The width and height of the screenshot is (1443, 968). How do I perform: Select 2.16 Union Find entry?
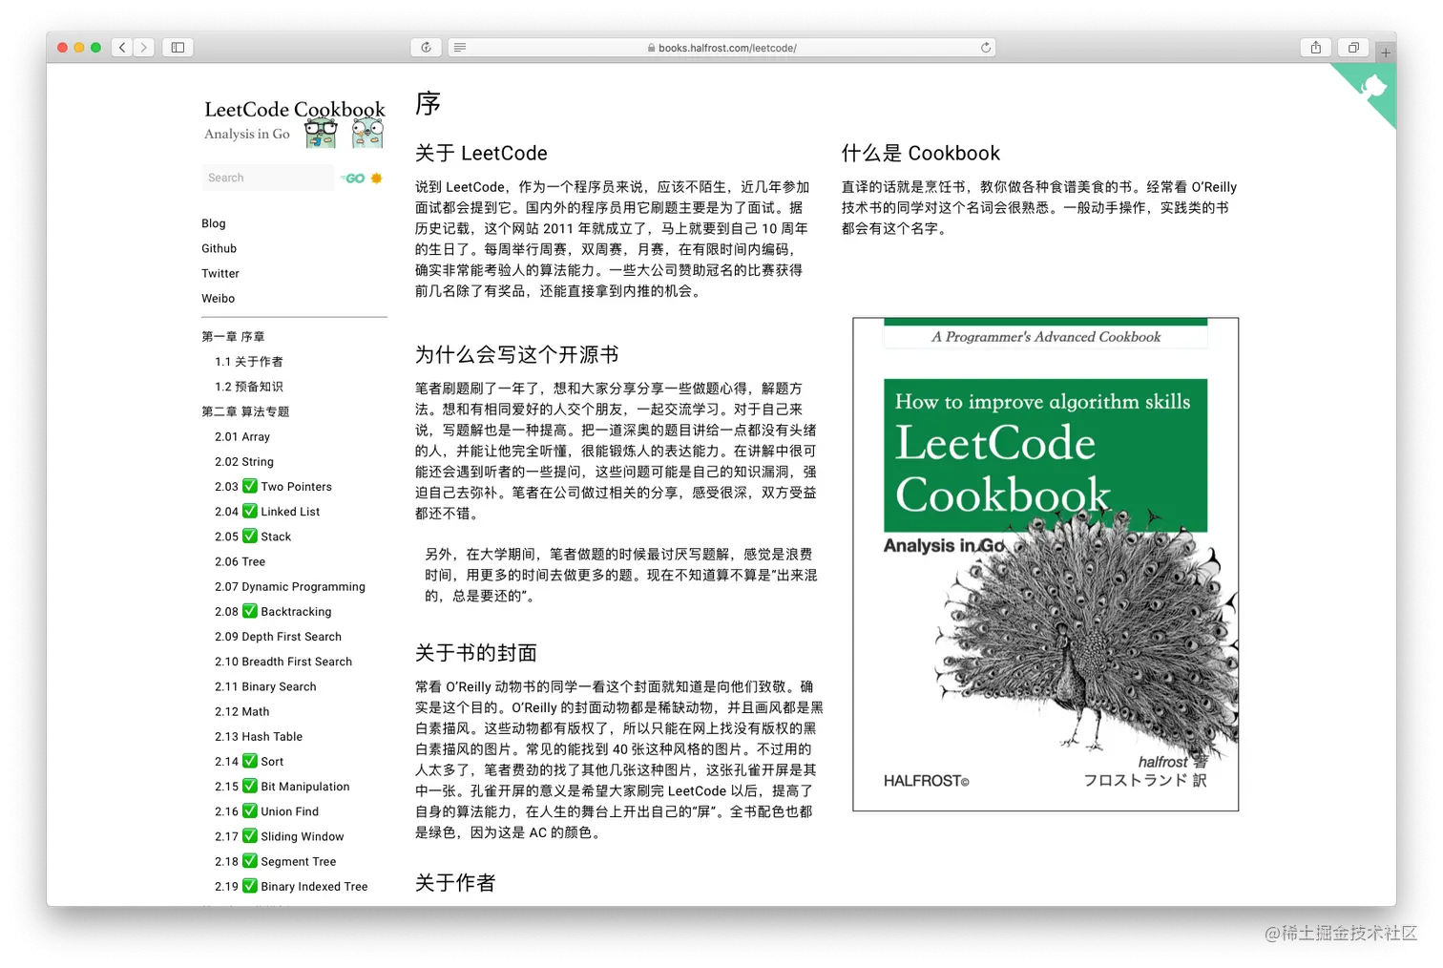pyautogui.click(x=267, y=810)
